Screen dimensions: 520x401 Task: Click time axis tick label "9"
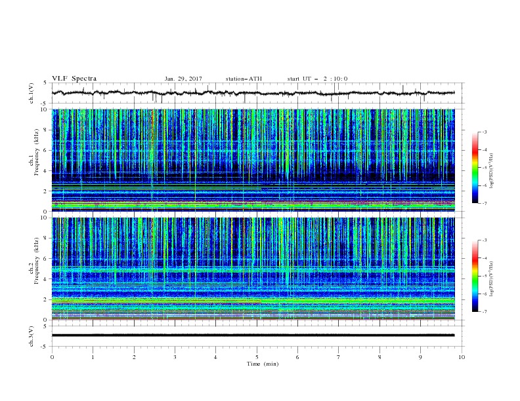(420, 357)
